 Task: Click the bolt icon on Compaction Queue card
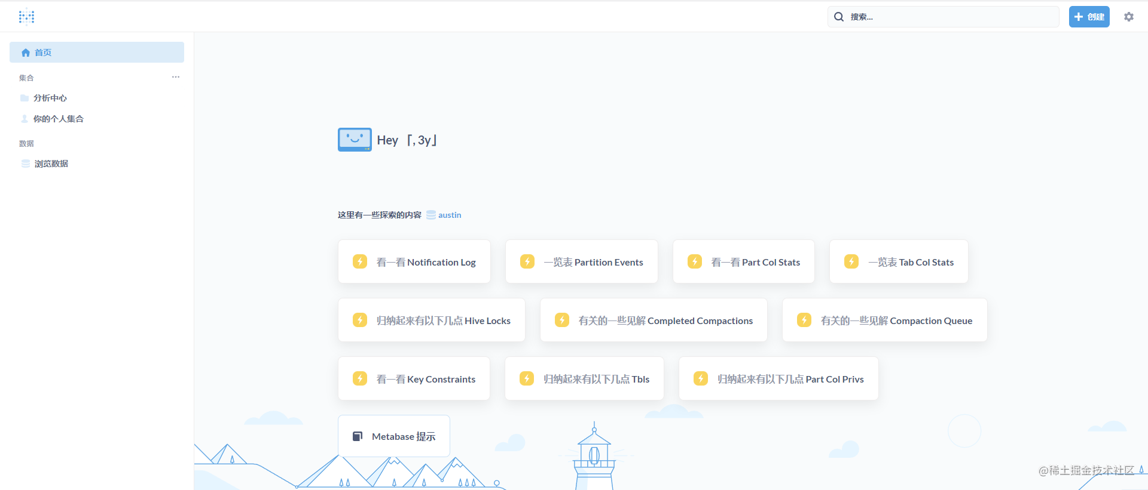[804, 320]
